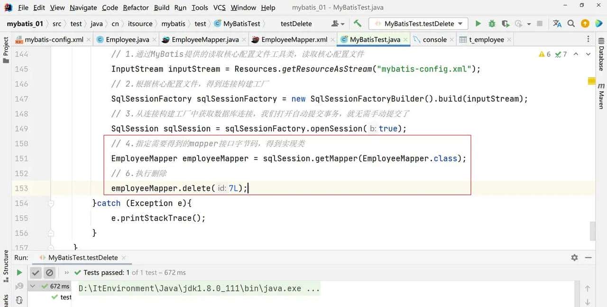This screenshot has height=307, width=607.
Task: Expand the editor tabs overflow menu
Action: (x=589, y=40)
